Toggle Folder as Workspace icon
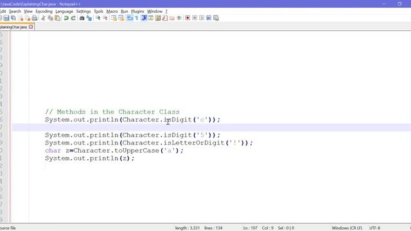The width and height of the screenshot is (411, 231). tap(172, 18)
